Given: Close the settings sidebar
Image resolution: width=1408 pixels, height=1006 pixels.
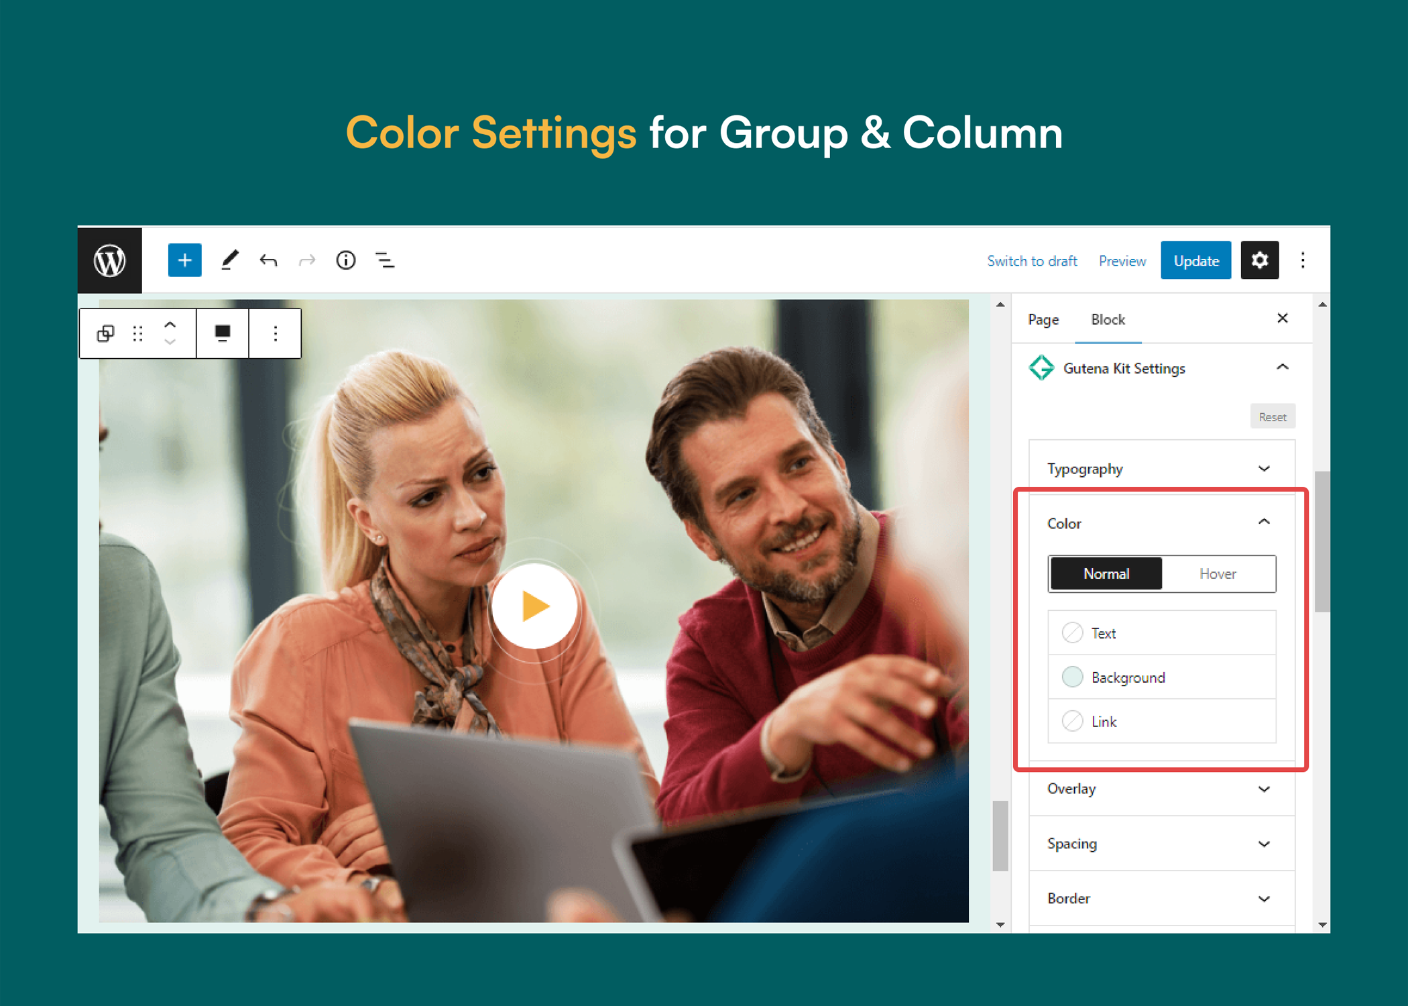Looking at the screenshot, I should tap(1283, 319).
